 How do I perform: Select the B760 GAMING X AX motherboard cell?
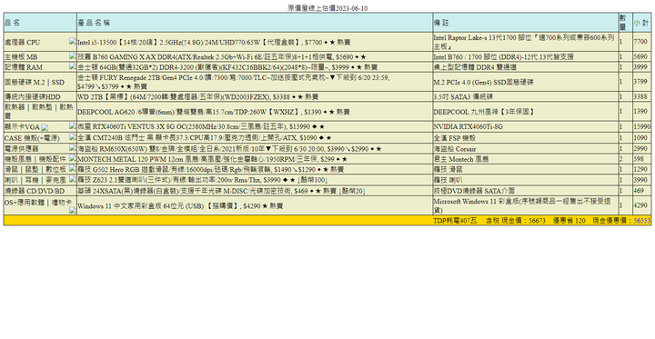[x=255, y=56]
